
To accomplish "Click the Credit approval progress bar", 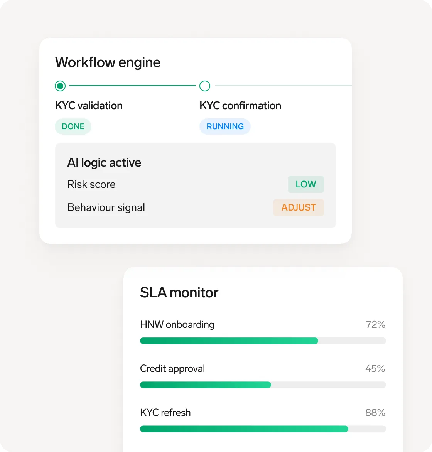I will (x=263, y=385).
